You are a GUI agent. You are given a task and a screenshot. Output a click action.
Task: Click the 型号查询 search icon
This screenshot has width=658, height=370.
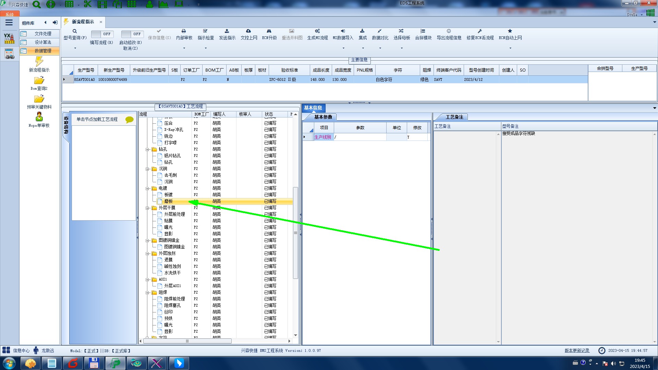pyautogui.click(x=75, y=31)
